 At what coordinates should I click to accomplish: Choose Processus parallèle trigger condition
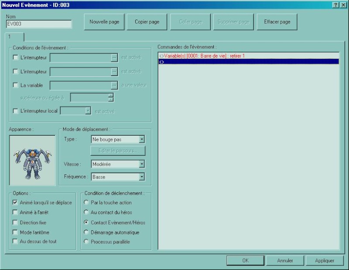click(86, 242)
